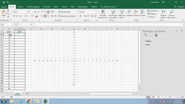The height and width of the screenshot is (104, 185).
Task: Open Formato condicional menu
Action: [x=103, y=14]
